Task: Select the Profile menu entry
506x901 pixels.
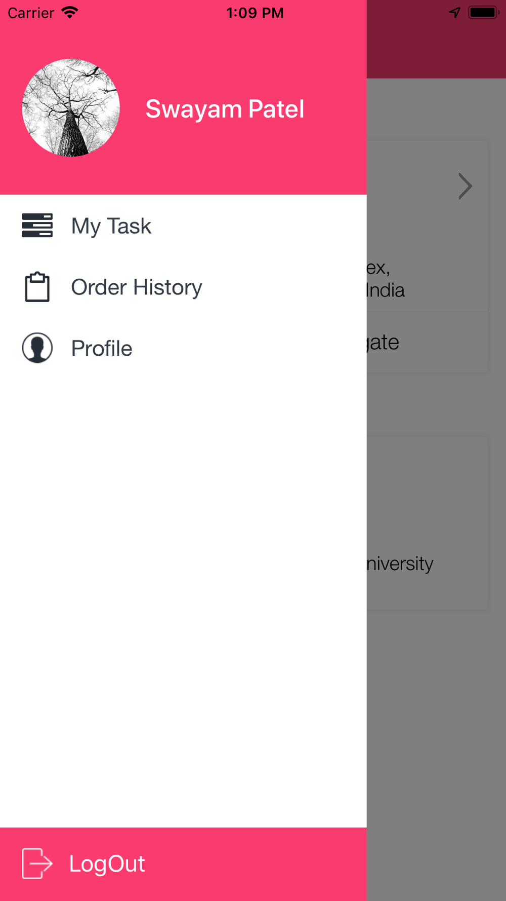Action: pos(183,348)
